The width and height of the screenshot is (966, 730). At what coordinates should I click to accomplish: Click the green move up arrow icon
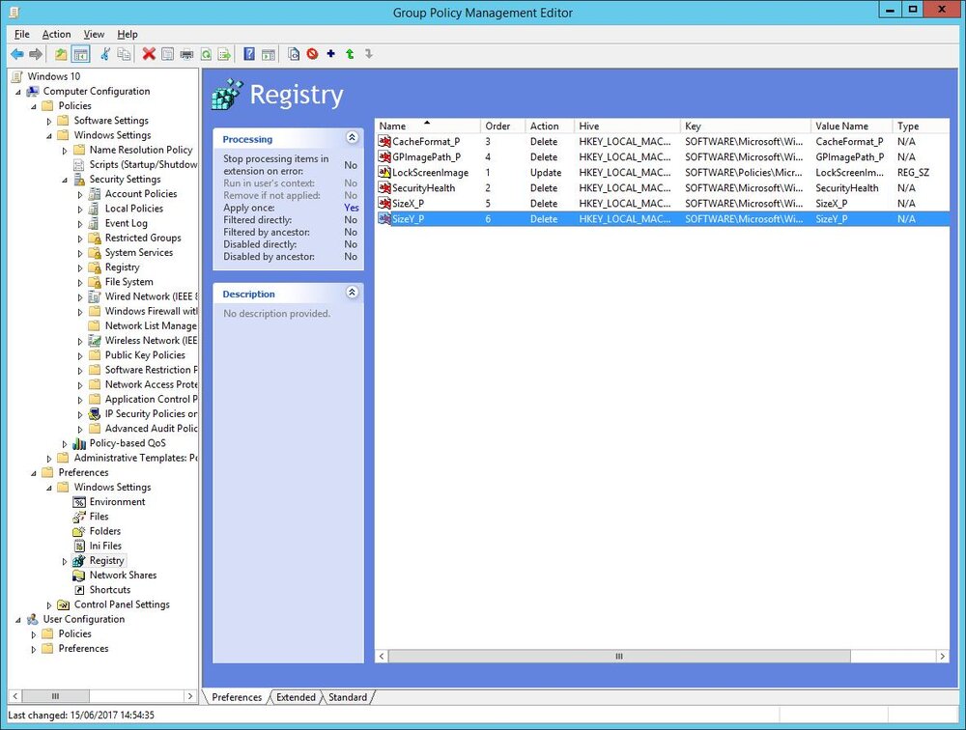[350, 54]
